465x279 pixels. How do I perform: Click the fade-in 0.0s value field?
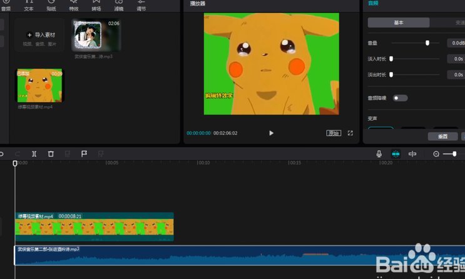pos(457,59)
